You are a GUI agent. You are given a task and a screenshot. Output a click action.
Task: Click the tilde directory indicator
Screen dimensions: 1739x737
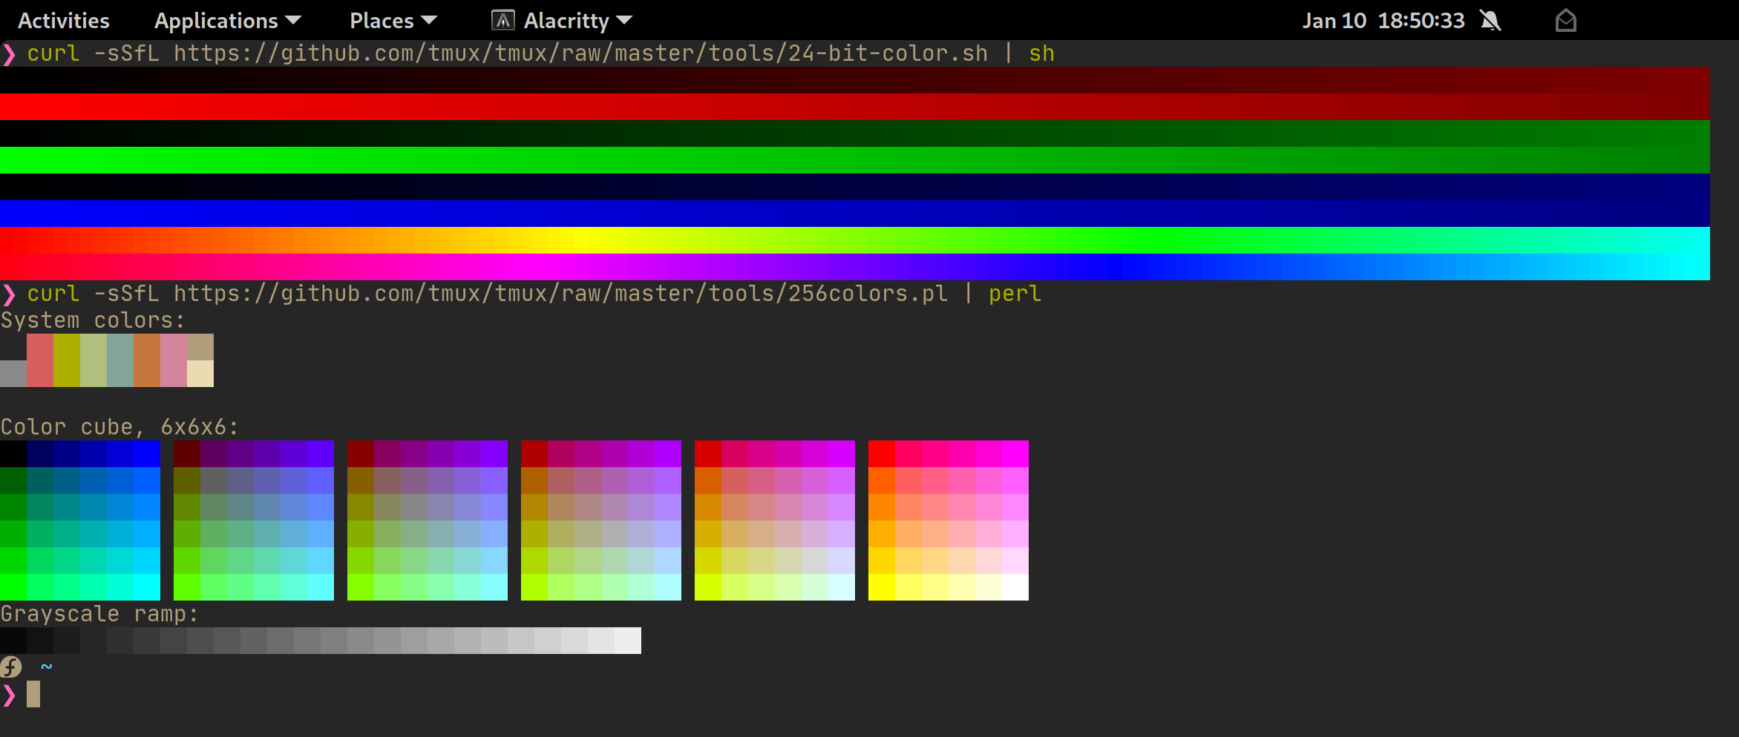pos(47,667)
